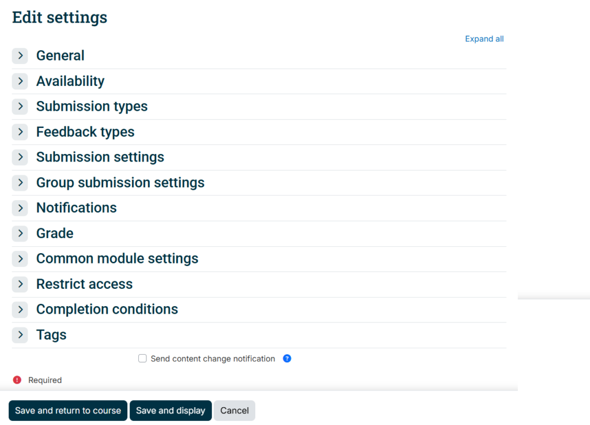Image resolution: width=590 pixels, height=425 pixels.
Task: Expand the Common module settings chevron
Action: pos(20,258)
